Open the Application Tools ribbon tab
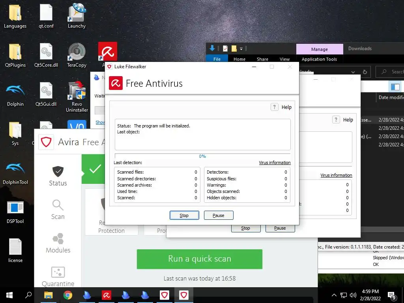The image size is (404, 303). click(319, 59)
